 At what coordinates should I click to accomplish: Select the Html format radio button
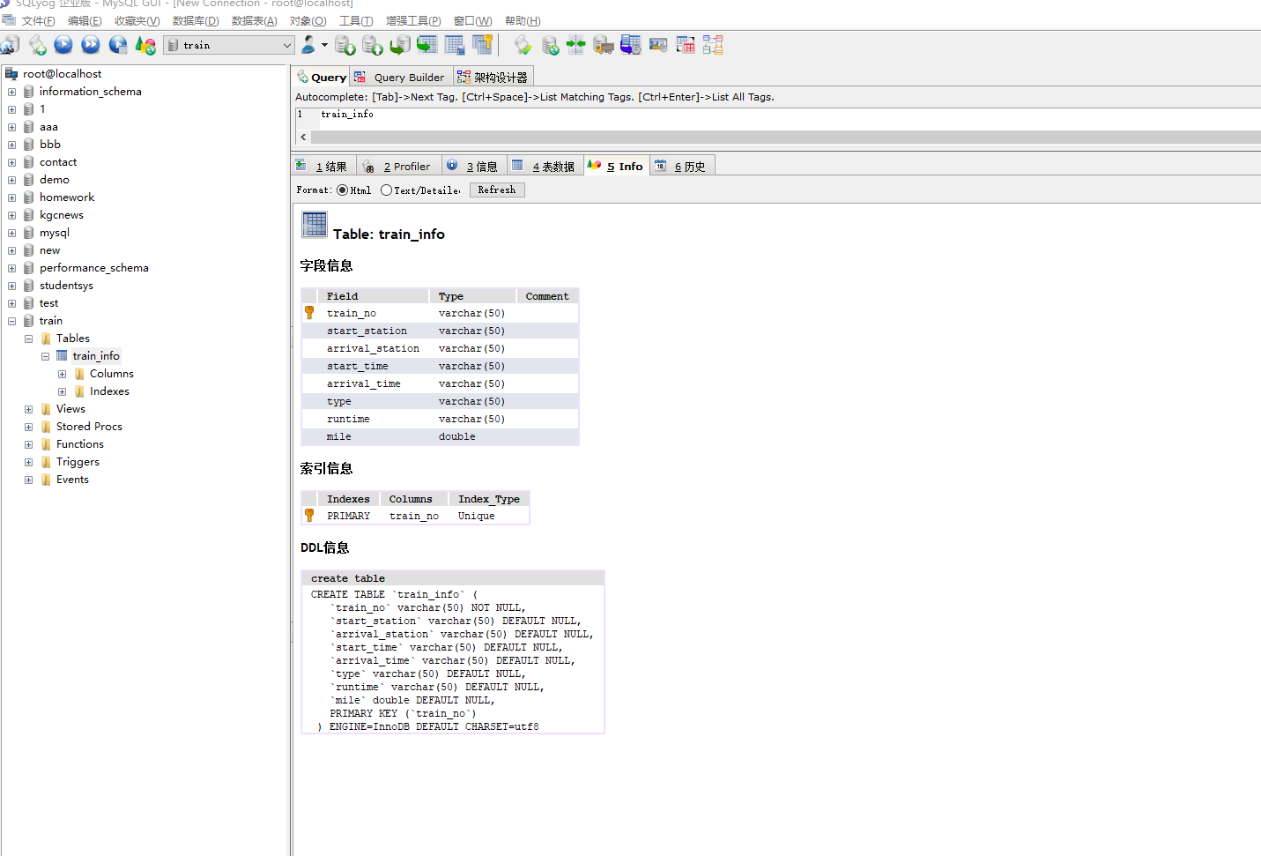(x=343, y=190)
